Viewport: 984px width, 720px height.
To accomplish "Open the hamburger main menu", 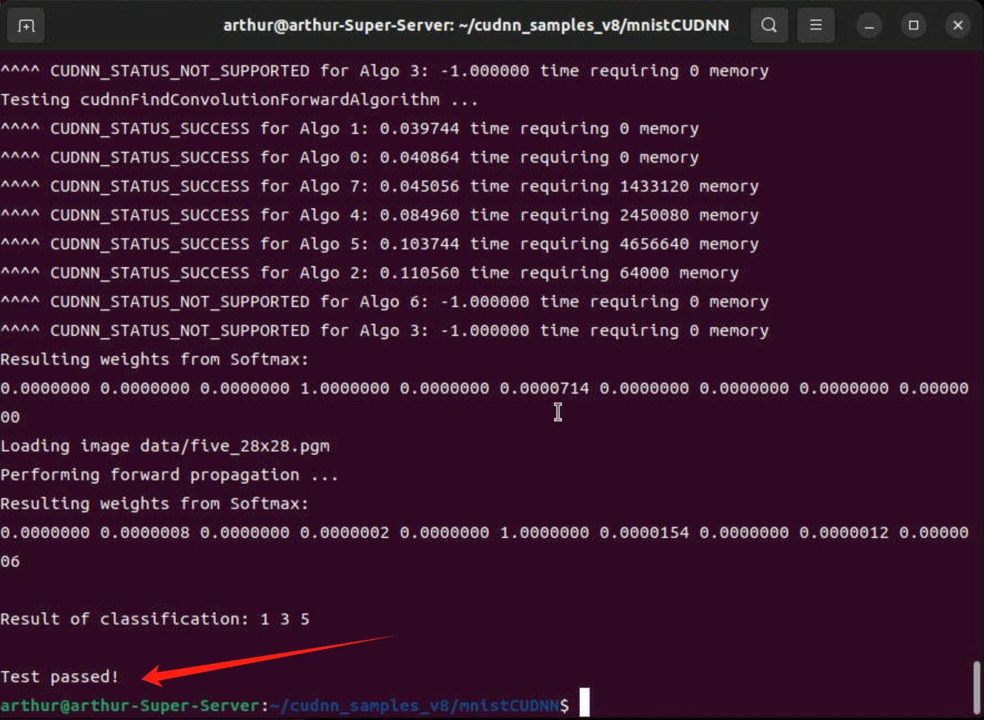I will [x=816, y=26].
